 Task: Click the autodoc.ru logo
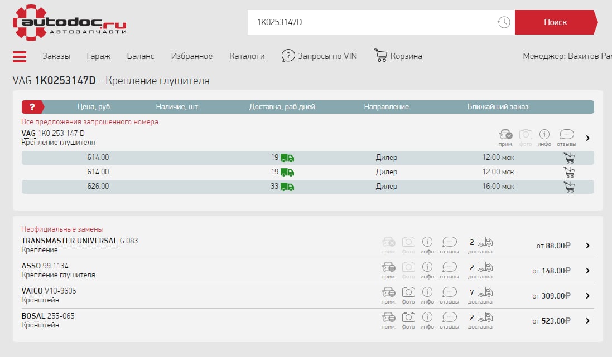click(70, 23)
